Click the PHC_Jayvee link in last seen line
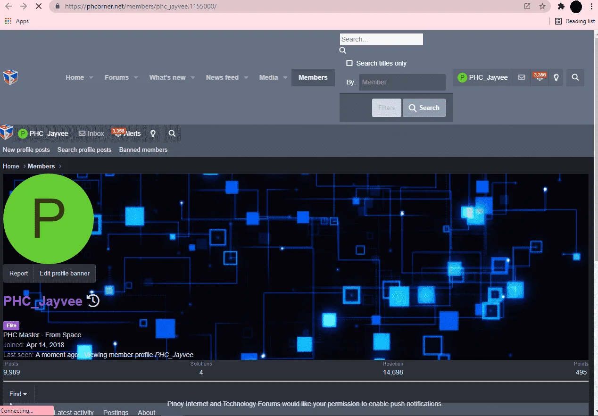 click(174, 355)
